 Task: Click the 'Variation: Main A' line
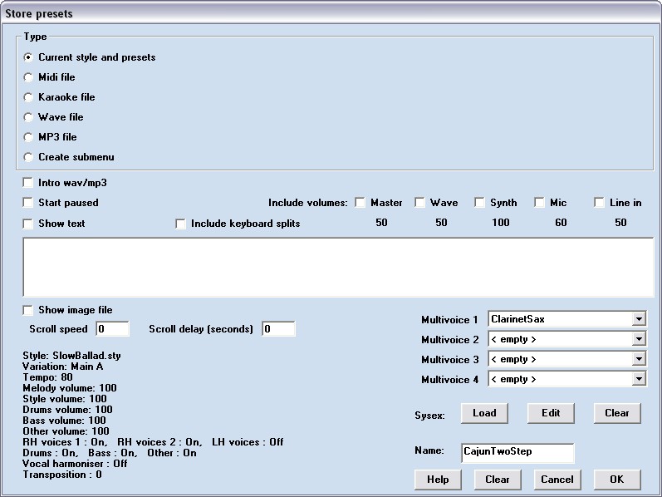click(x=63, y=367)
